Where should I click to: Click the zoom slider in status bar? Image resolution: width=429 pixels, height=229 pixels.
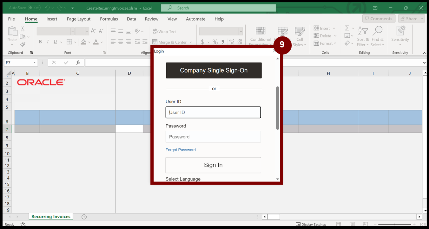[x=395, y=224]
